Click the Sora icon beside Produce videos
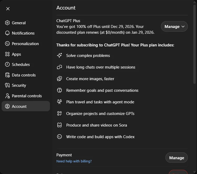 coord(59,125)
